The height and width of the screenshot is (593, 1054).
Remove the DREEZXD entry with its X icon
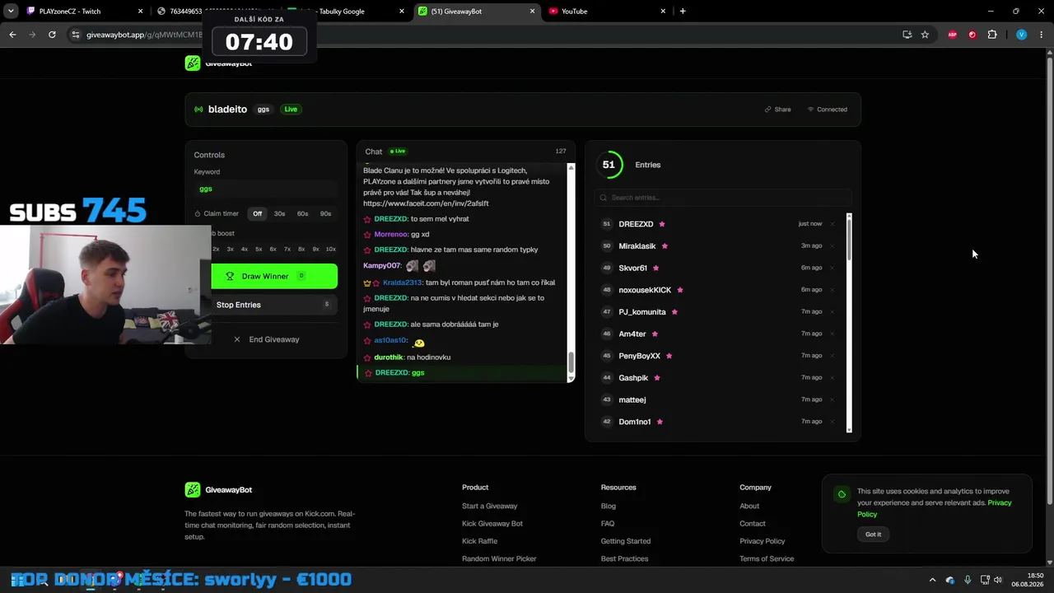click(832, 224)
